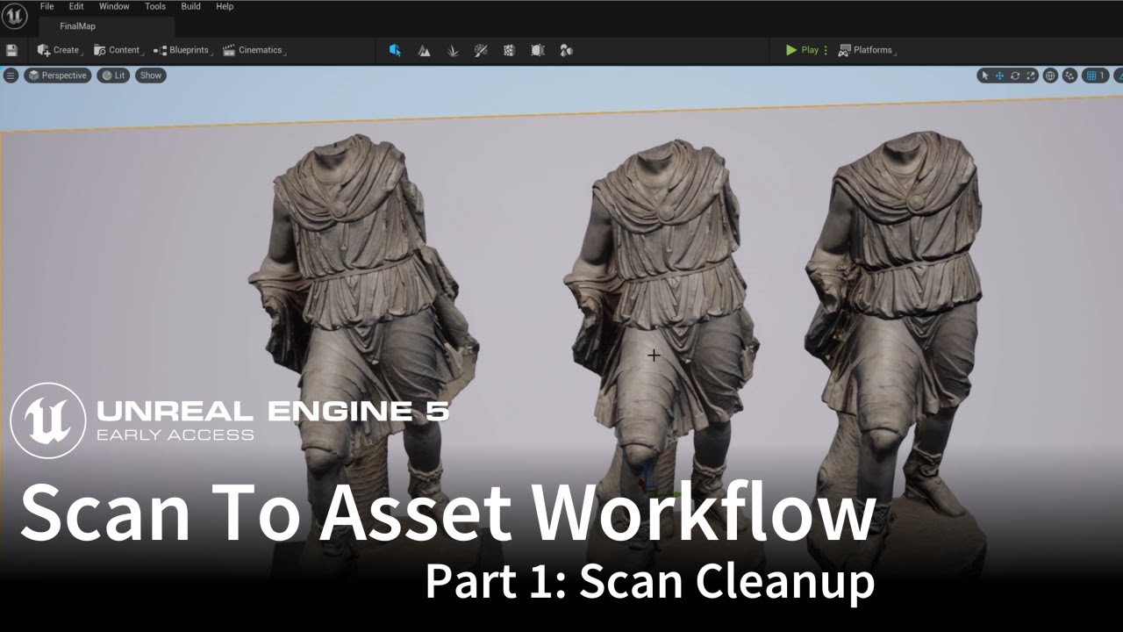Toggle grid snapping icon
This screenshot has height=632, width=1123.
click(x=1091, y=75)
